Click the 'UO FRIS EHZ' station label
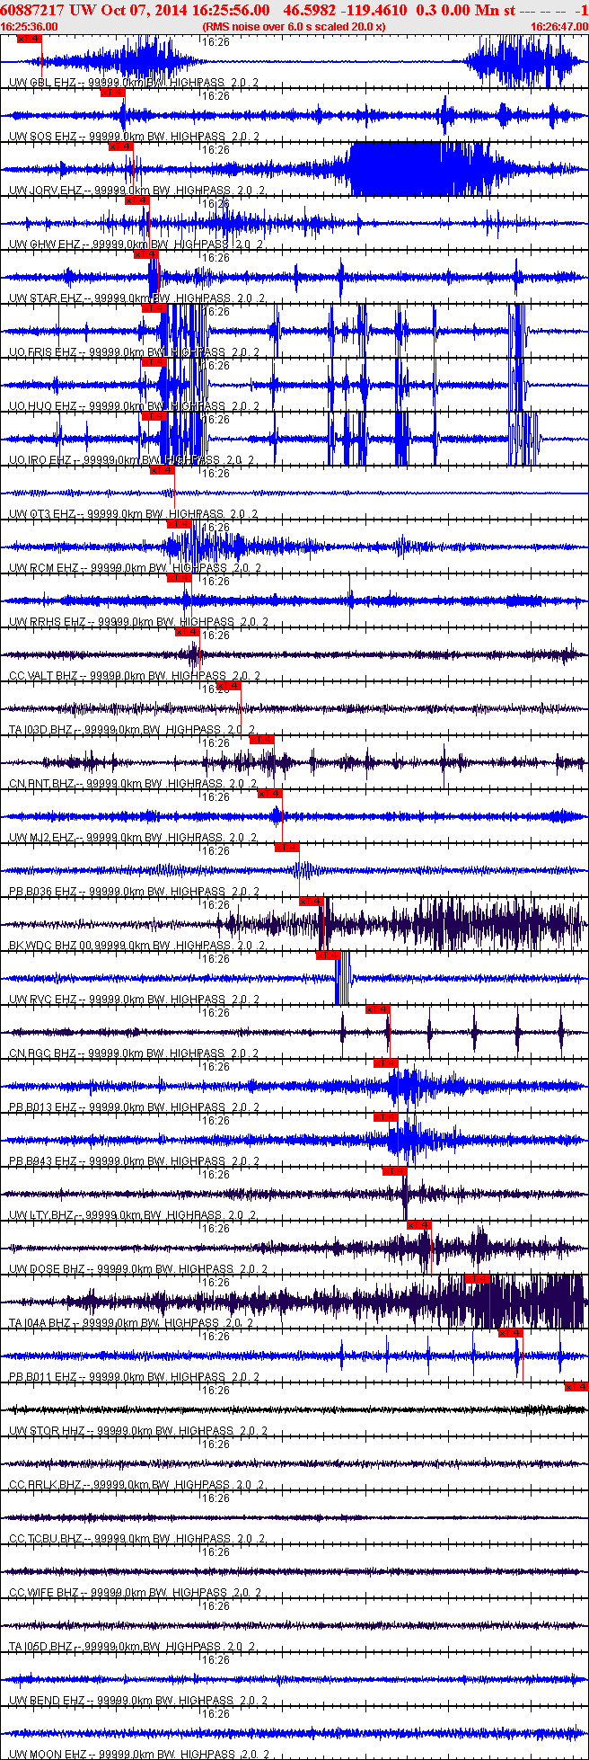 (x=42, y=352)
